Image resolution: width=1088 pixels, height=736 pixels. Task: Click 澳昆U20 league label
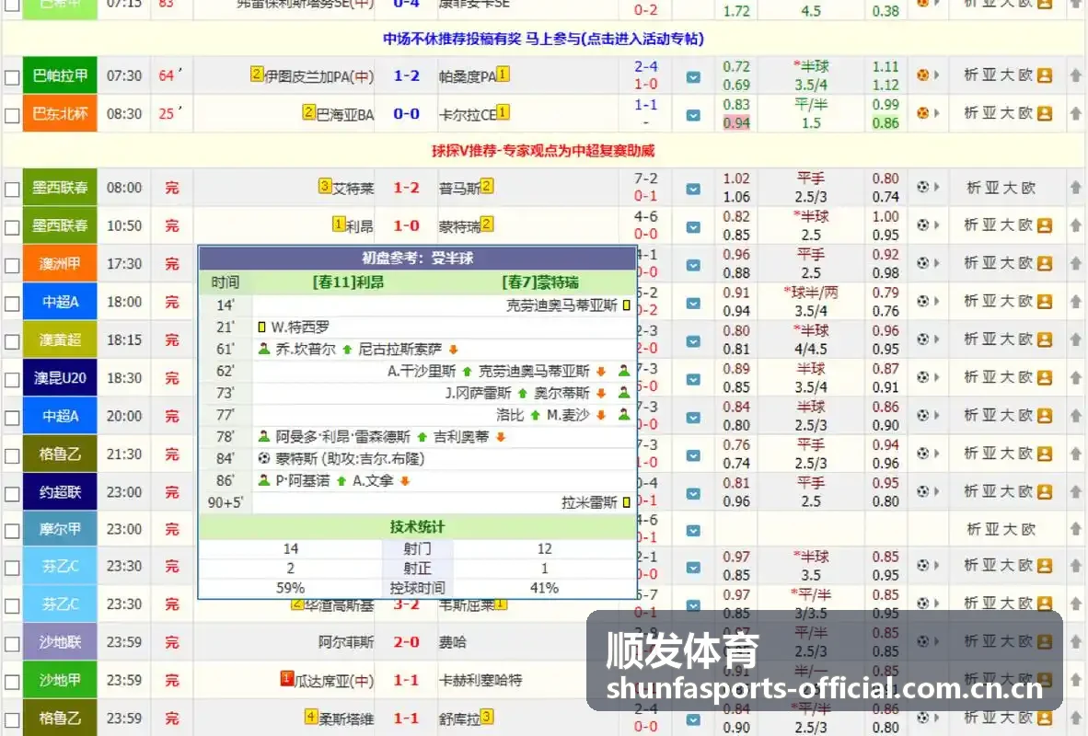(60, 378)
